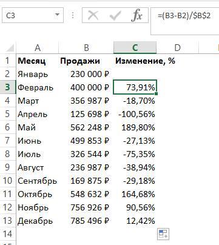Select column D header
Viewport: 219px width, 245px height.
178,48
